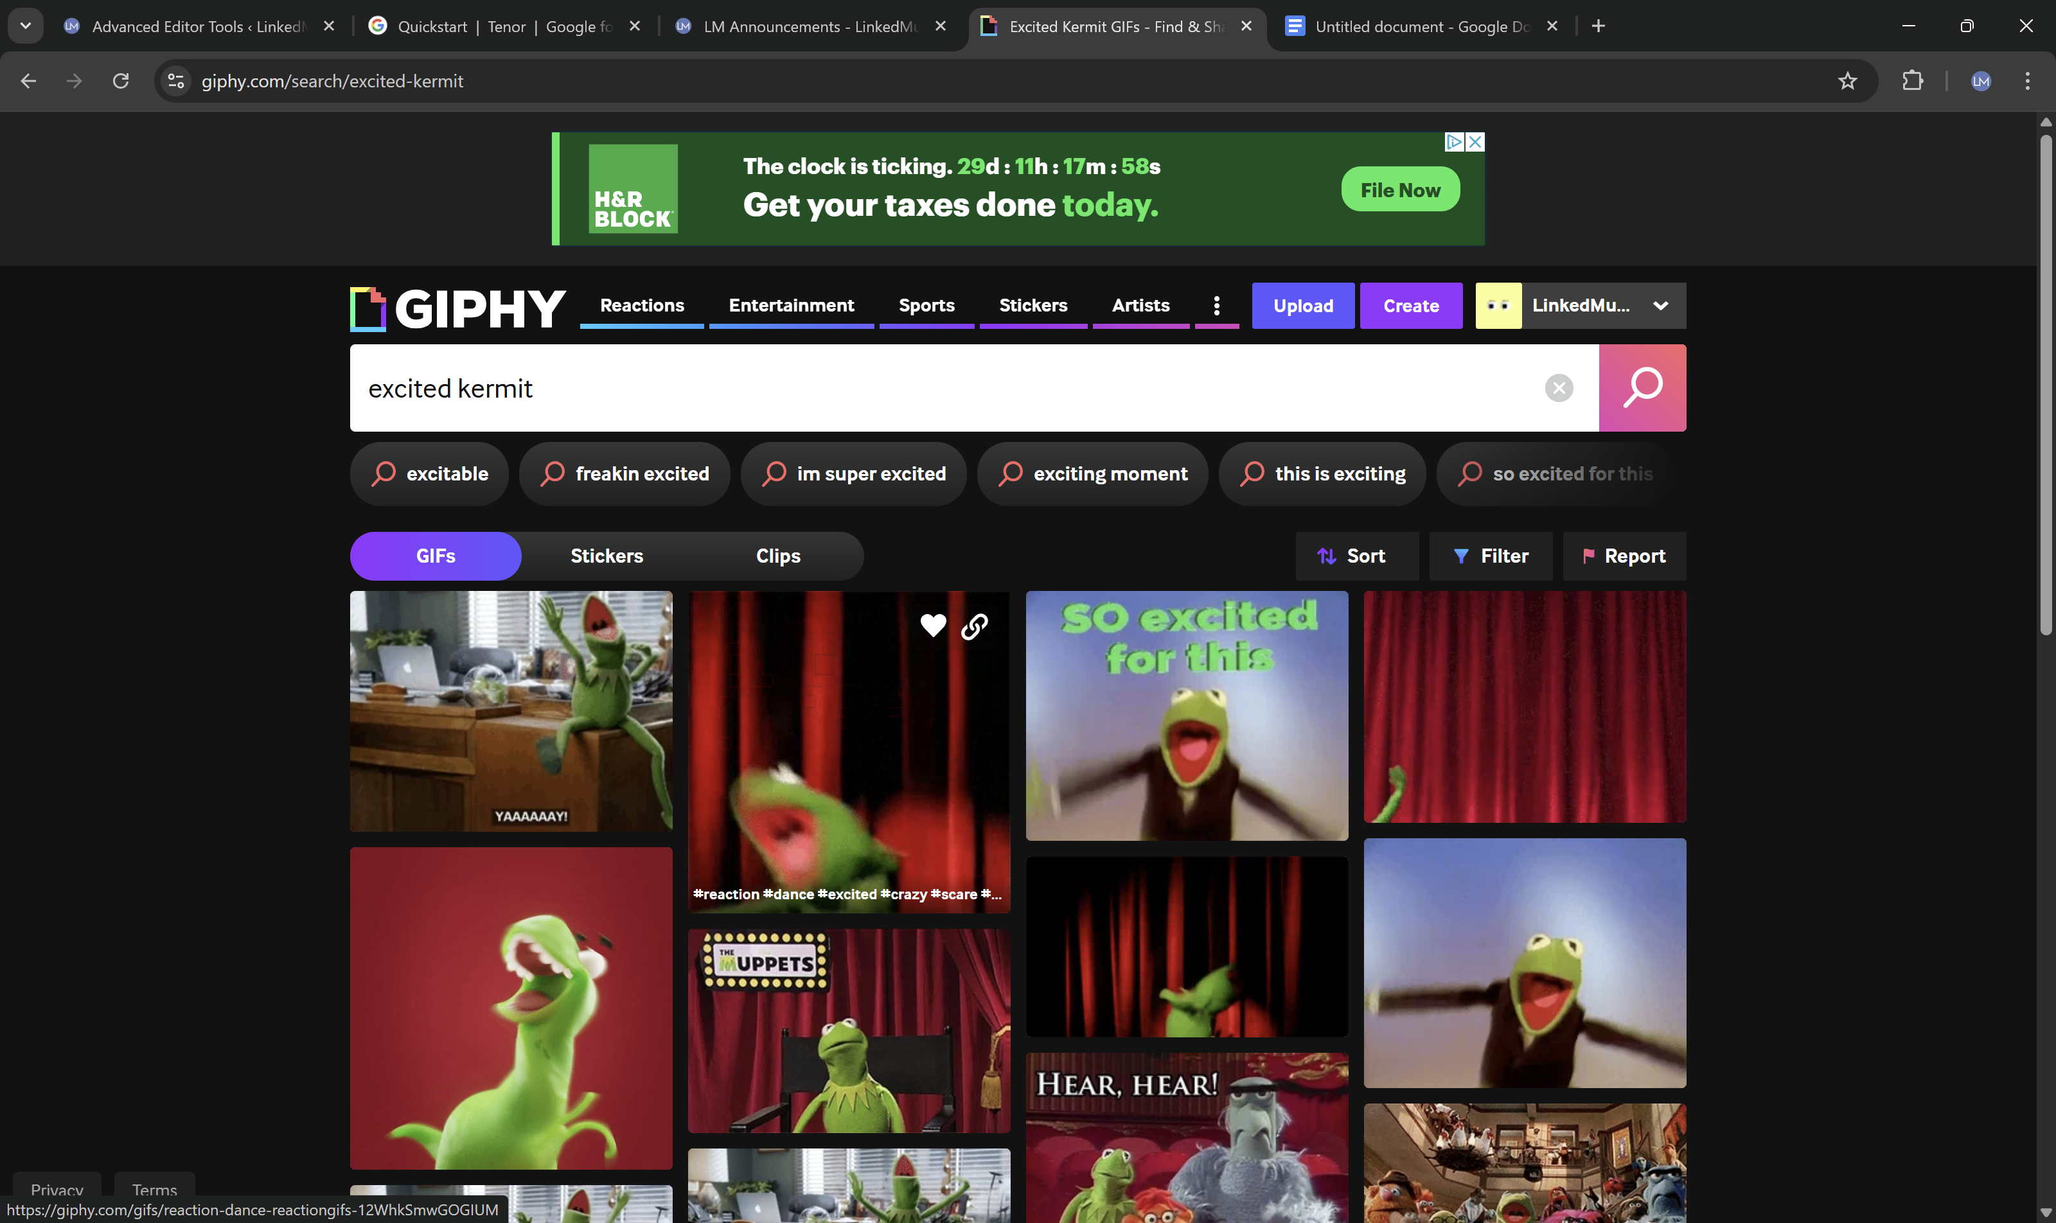The image size is (2056, 1223).
Task: Select the GIFs results toggle
Action: click(x=435, y=556)
